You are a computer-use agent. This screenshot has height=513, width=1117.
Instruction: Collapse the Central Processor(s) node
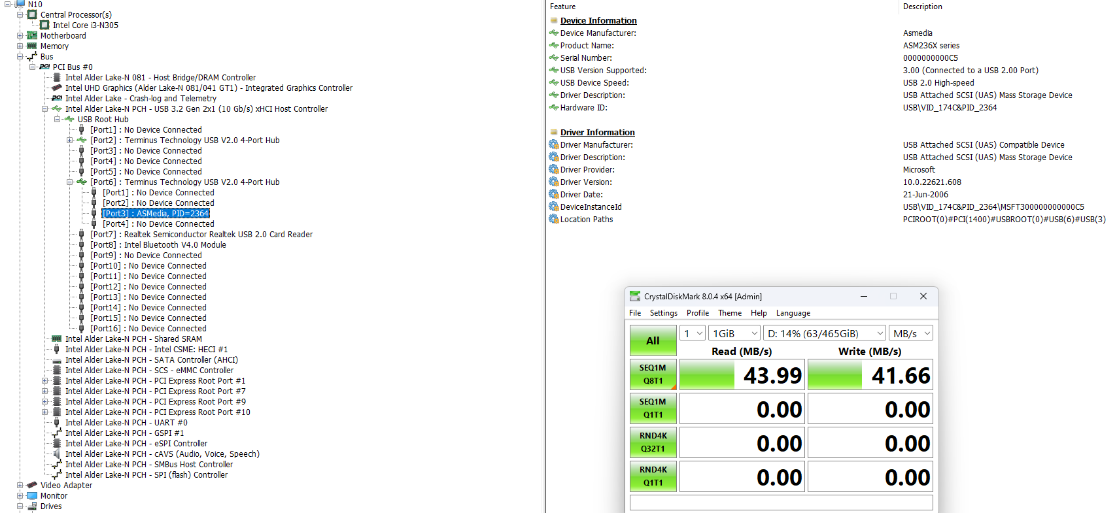[x=20, y=14]
